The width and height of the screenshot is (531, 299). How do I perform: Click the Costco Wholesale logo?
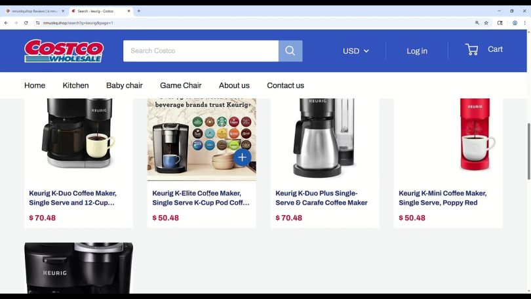coord(64,50)
